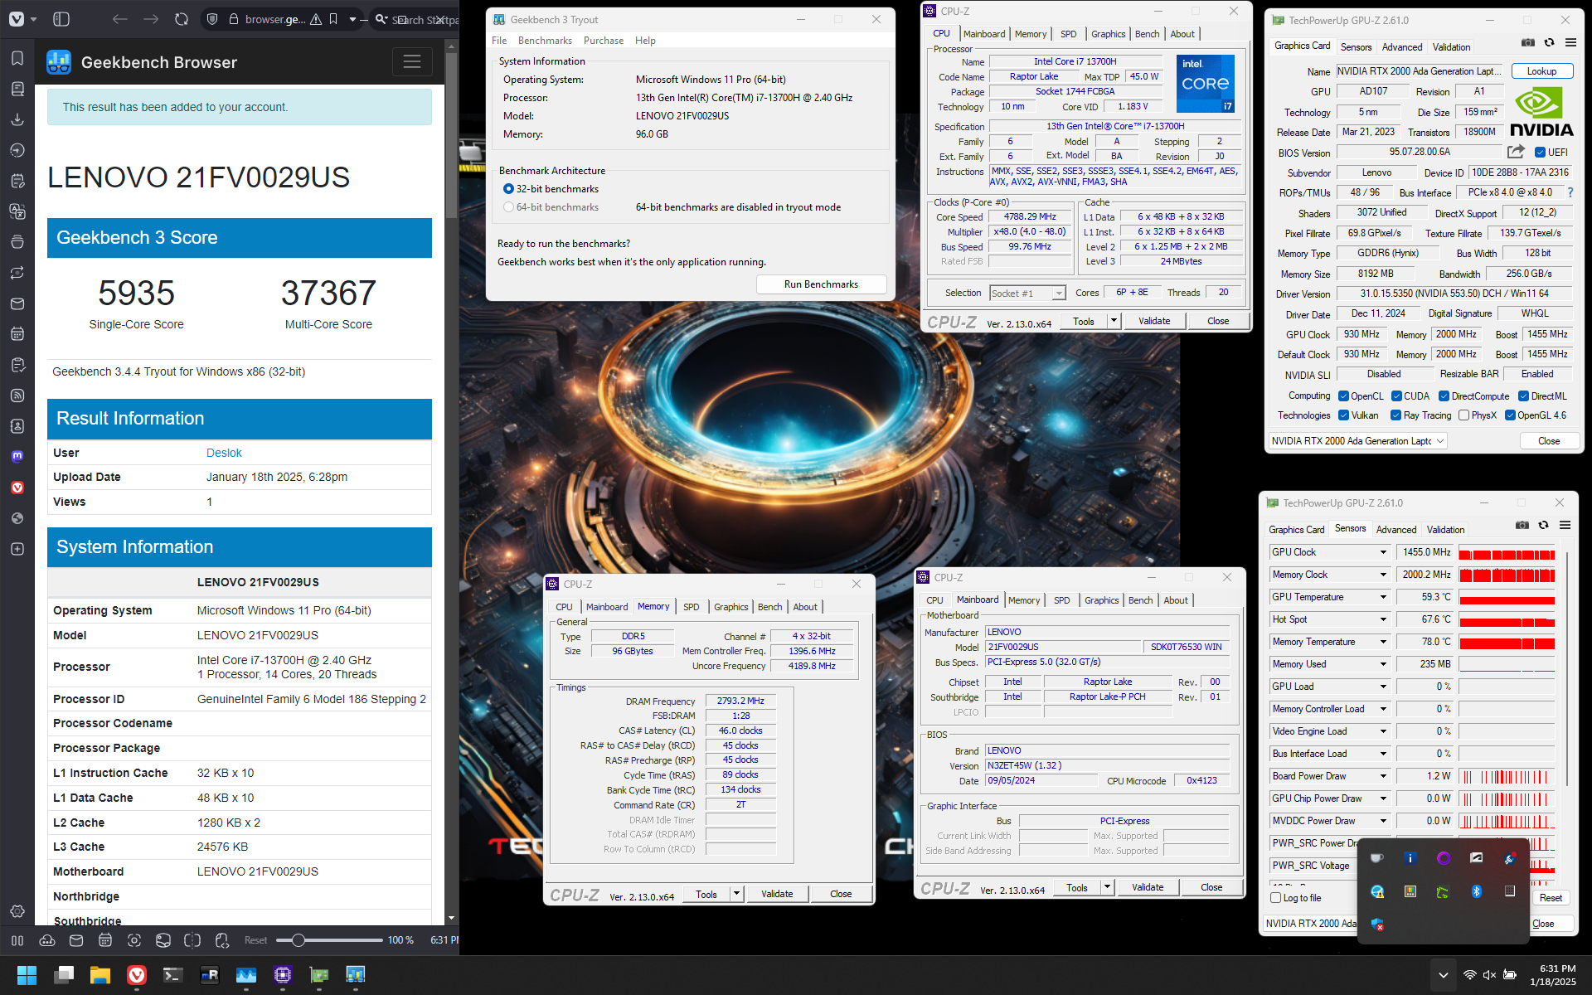Open GPU-Z hamburger menu in Sensors window

click(x=1565, y=525)
